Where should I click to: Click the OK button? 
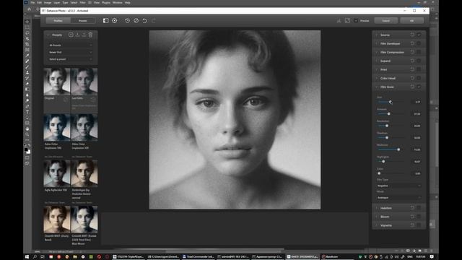(411, 21)
